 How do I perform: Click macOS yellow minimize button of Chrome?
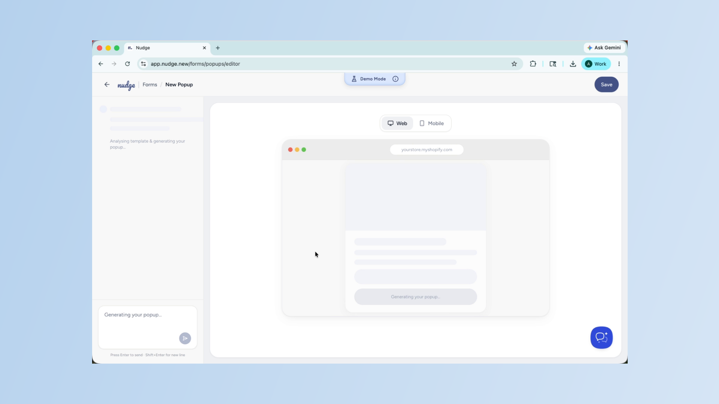coord(108,48)
